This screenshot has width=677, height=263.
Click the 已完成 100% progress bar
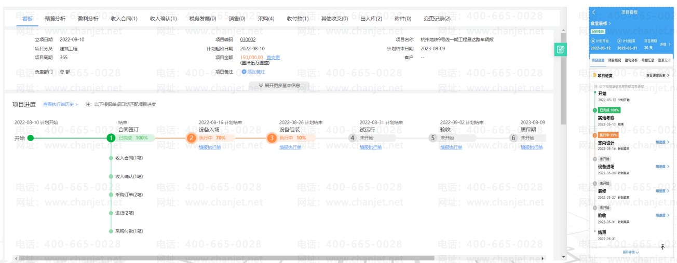[x=136, y=138]
